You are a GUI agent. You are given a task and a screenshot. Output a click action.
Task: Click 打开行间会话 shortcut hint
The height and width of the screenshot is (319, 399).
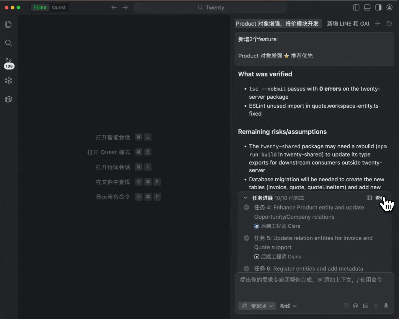click(113, 167)
